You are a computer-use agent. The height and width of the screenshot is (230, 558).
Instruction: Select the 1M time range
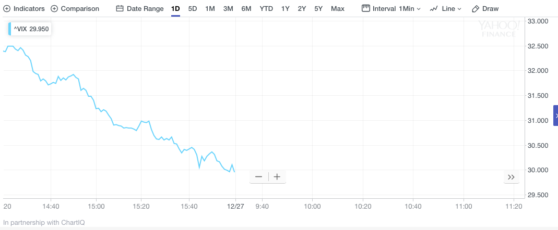point(210,9)
